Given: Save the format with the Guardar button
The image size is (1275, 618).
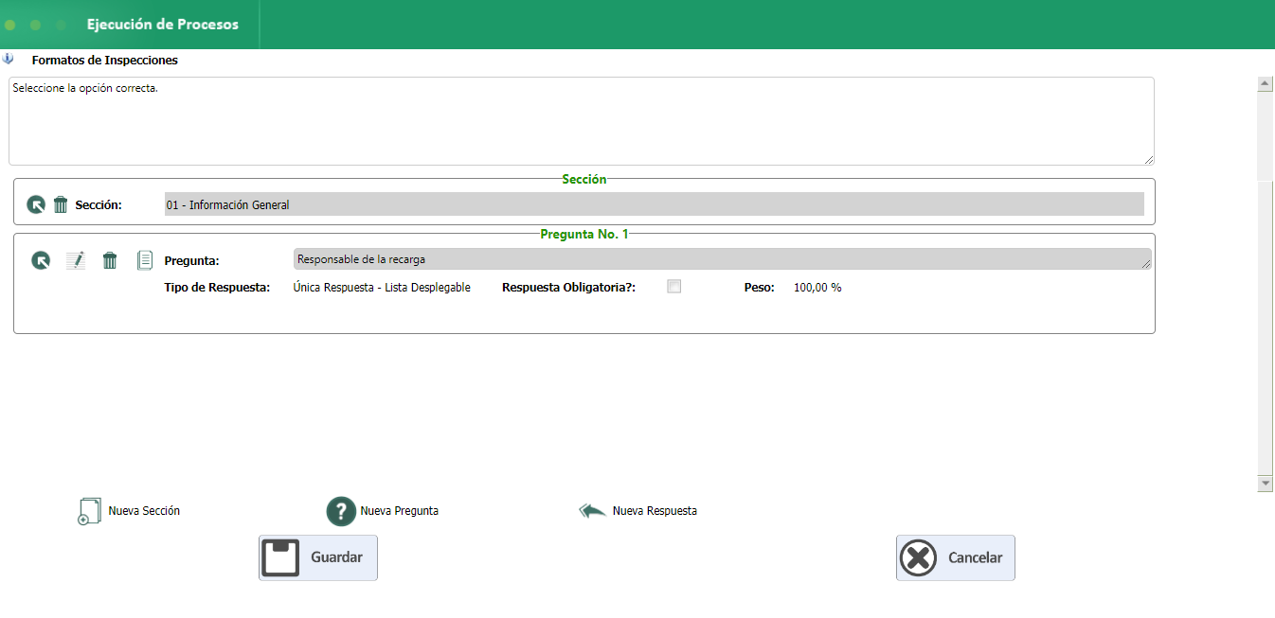Looking at the screenshot, I should tap(318, 557).
